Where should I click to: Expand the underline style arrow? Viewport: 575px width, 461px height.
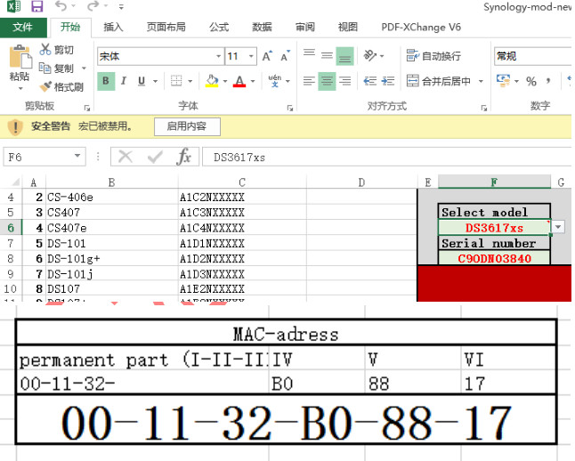[x=156, y=81]
